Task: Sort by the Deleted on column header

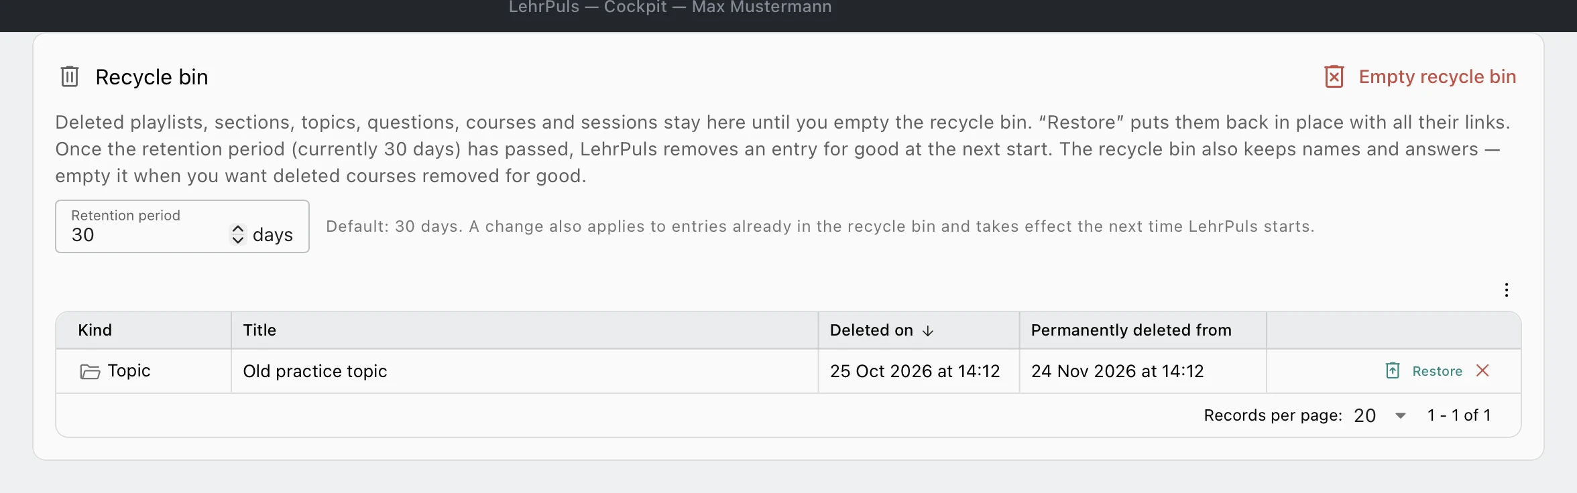Action: pyautogui.click(x=872, y=330)
